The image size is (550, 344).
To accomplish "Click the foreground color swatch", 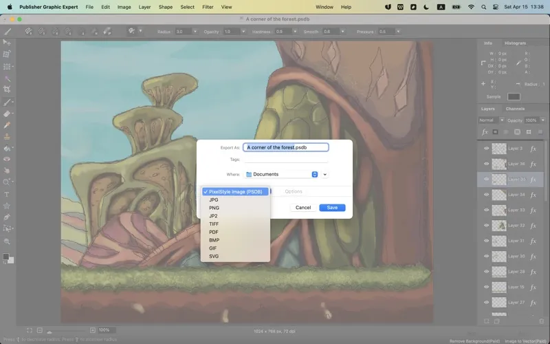I will point(6,257).
